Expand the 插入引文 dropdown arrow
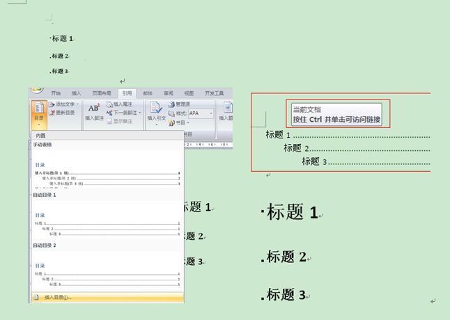Image resolution: width=450 pixels, height=320 pixels. 157,125
